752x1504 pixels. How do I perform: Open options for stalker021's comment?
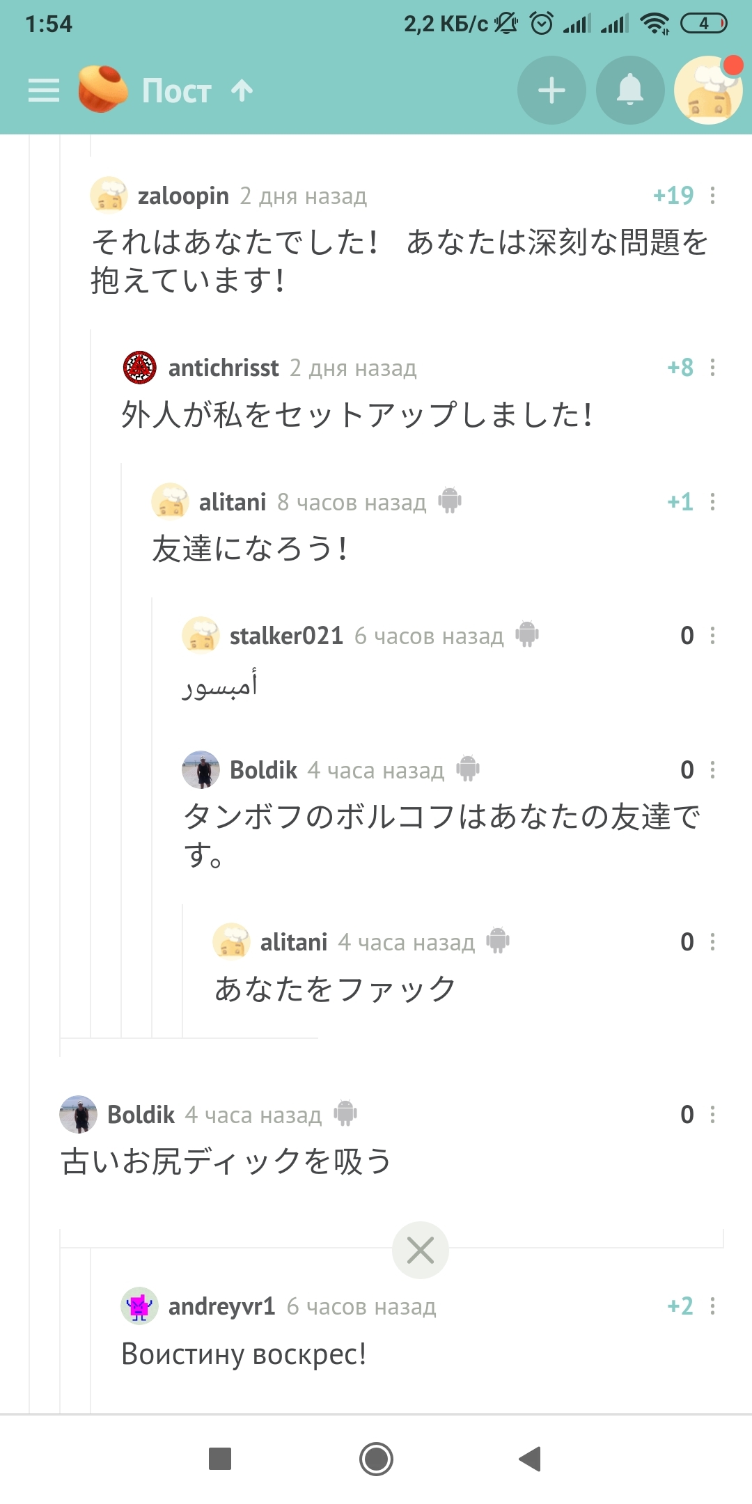tap(712, 636)
